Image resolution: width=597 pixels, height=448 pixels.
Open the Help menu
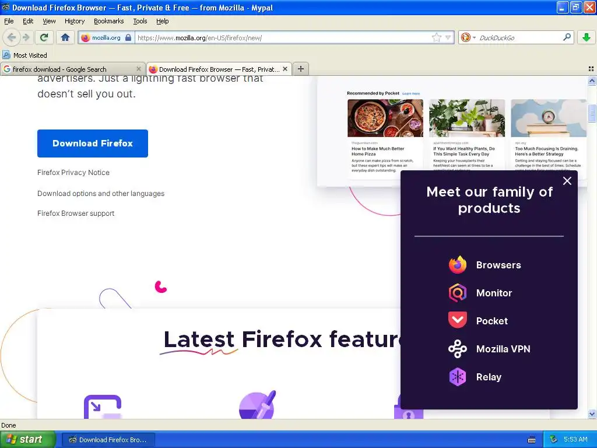click(162, 21)
